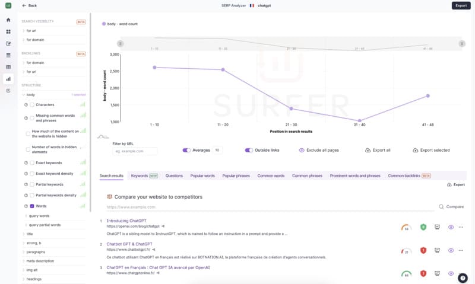Click the red shield for ChatGPT en Français

(423, 274)
